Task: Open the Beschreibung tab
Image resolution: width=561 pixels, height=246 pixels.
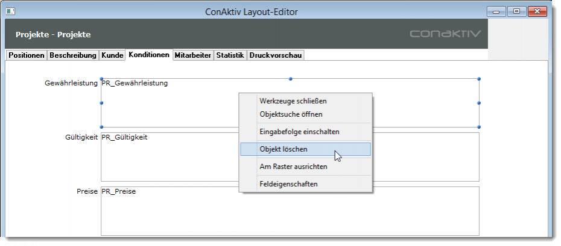Action: coord(72,55)
